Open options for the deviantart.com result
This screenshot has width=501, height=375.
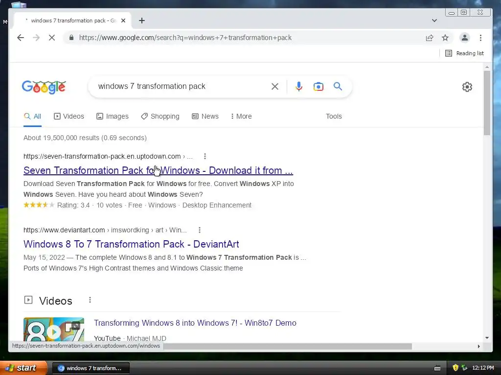pyautogui.click(x=200, y=230)
